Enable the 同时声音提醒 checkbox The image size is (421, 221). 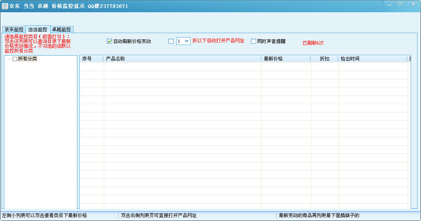point(253,41)
